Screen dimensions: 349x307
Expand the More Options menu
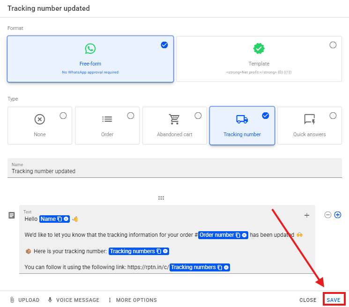tap(132, 300)
